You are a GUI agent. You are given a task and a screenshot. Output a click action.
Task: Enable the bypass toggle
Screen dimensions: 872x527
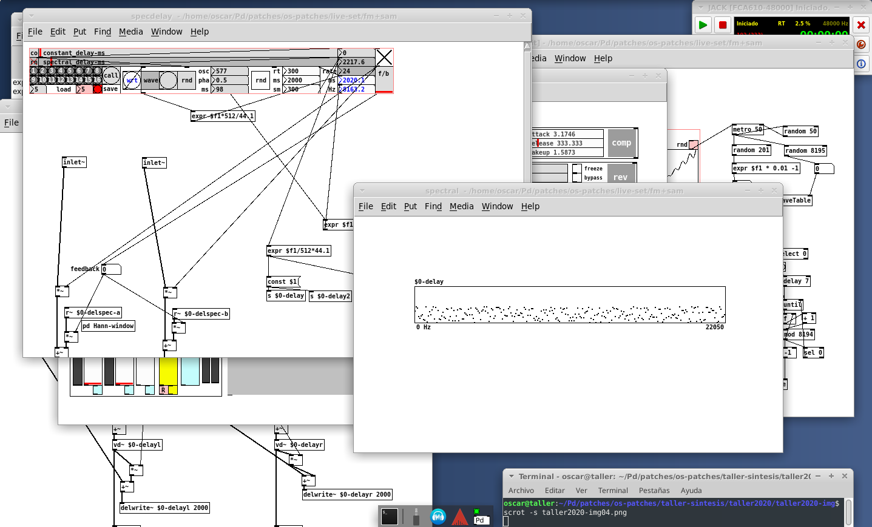576,178
